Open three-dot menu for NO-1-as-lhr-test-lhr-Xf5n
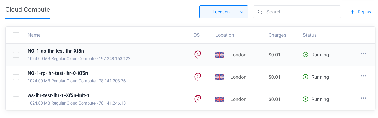 [363, 54]
